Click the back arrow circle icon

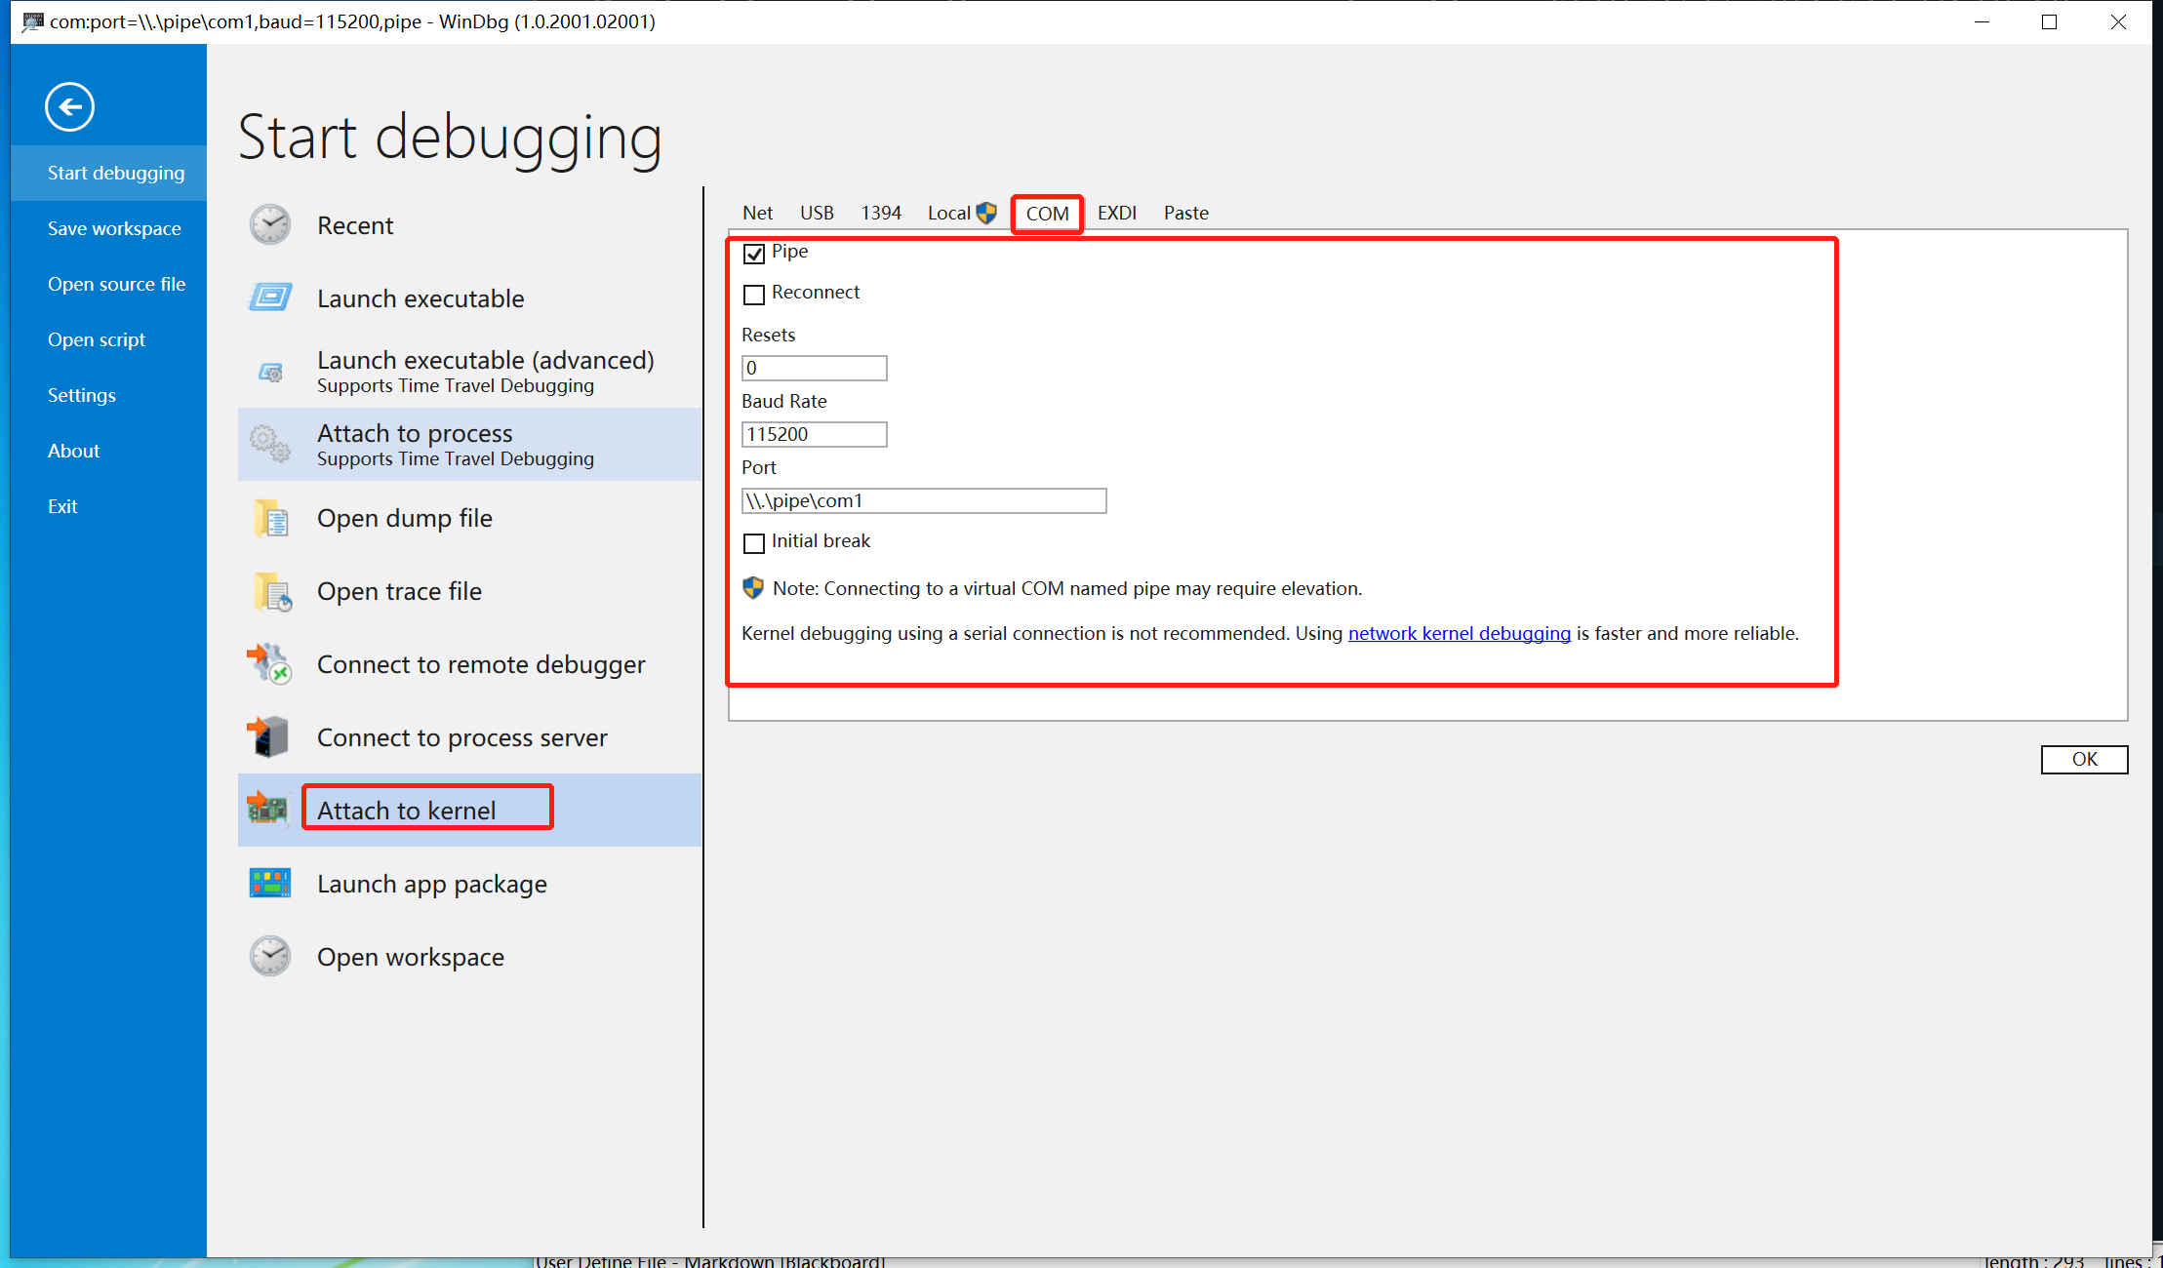coord(69,107)
